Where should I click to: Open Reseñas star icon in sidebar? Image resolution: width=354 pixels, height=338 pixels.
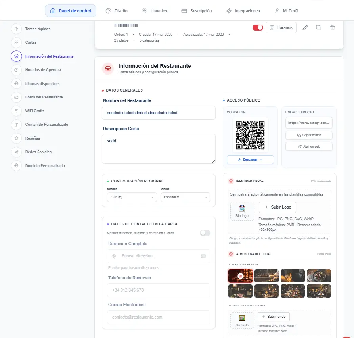coord(16,138)
